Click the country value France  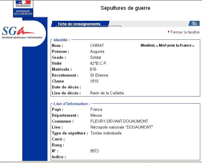[x=96, y=109]
